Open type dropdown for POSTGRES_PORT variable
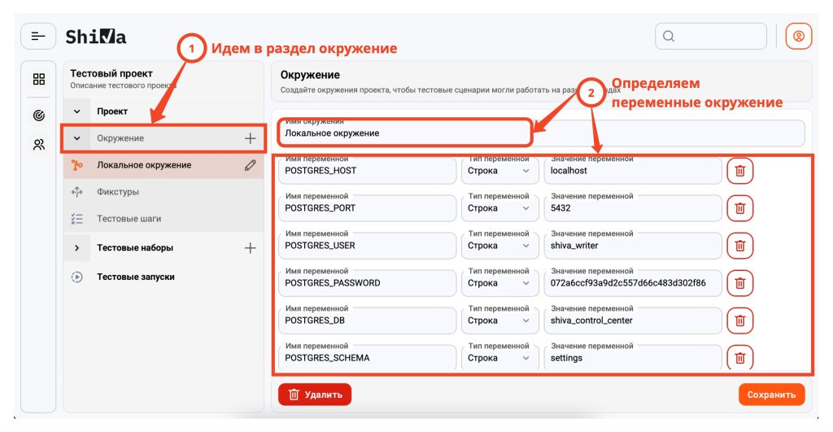 pos(498,208)
